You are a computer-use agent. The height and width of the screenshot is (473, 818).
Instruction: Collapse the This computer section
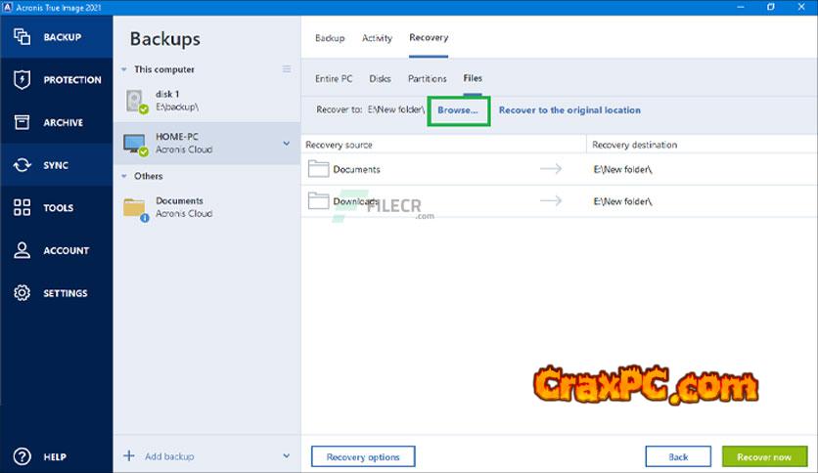pyautogui.click(x=124, y=70)
